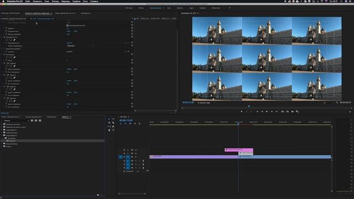The width and height of the screenshot is (354, 199).
Task: Open the Окно menu
Action: (x=85, y=1)
